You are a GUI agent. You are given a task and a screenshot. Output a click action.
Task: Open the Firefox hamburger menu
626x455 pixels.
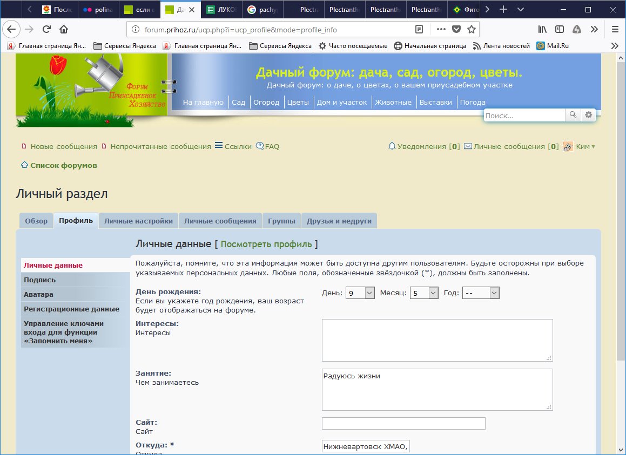615,29
